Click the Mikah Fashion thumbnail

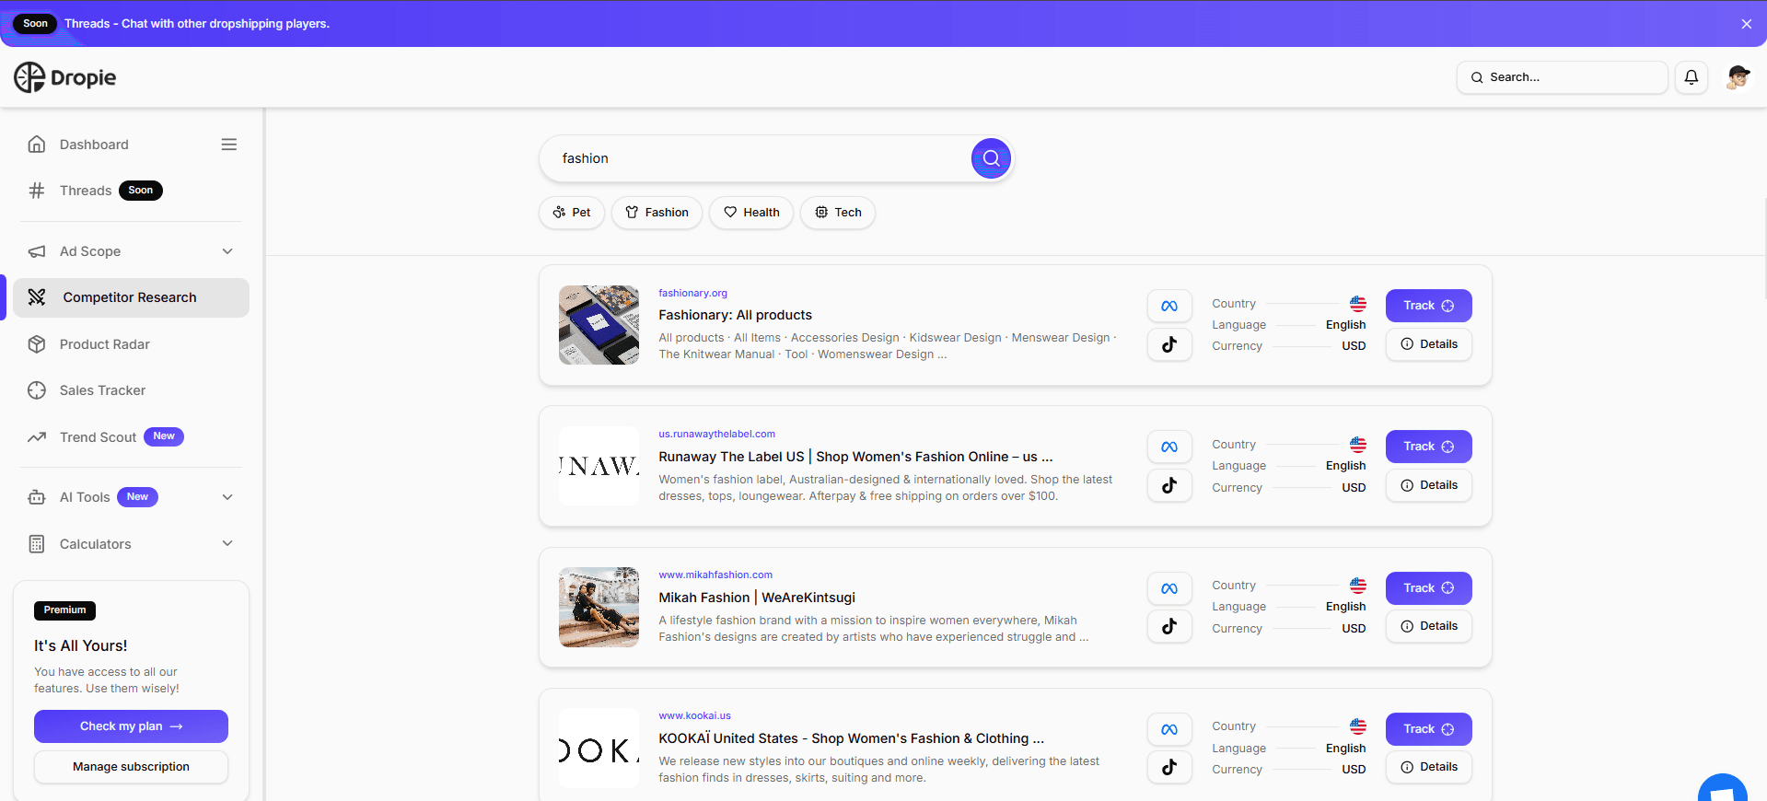pyautogui.click(x=599, y=607)
